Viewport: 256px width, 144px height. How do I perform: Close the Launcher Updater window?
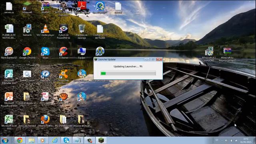(159, 60)
